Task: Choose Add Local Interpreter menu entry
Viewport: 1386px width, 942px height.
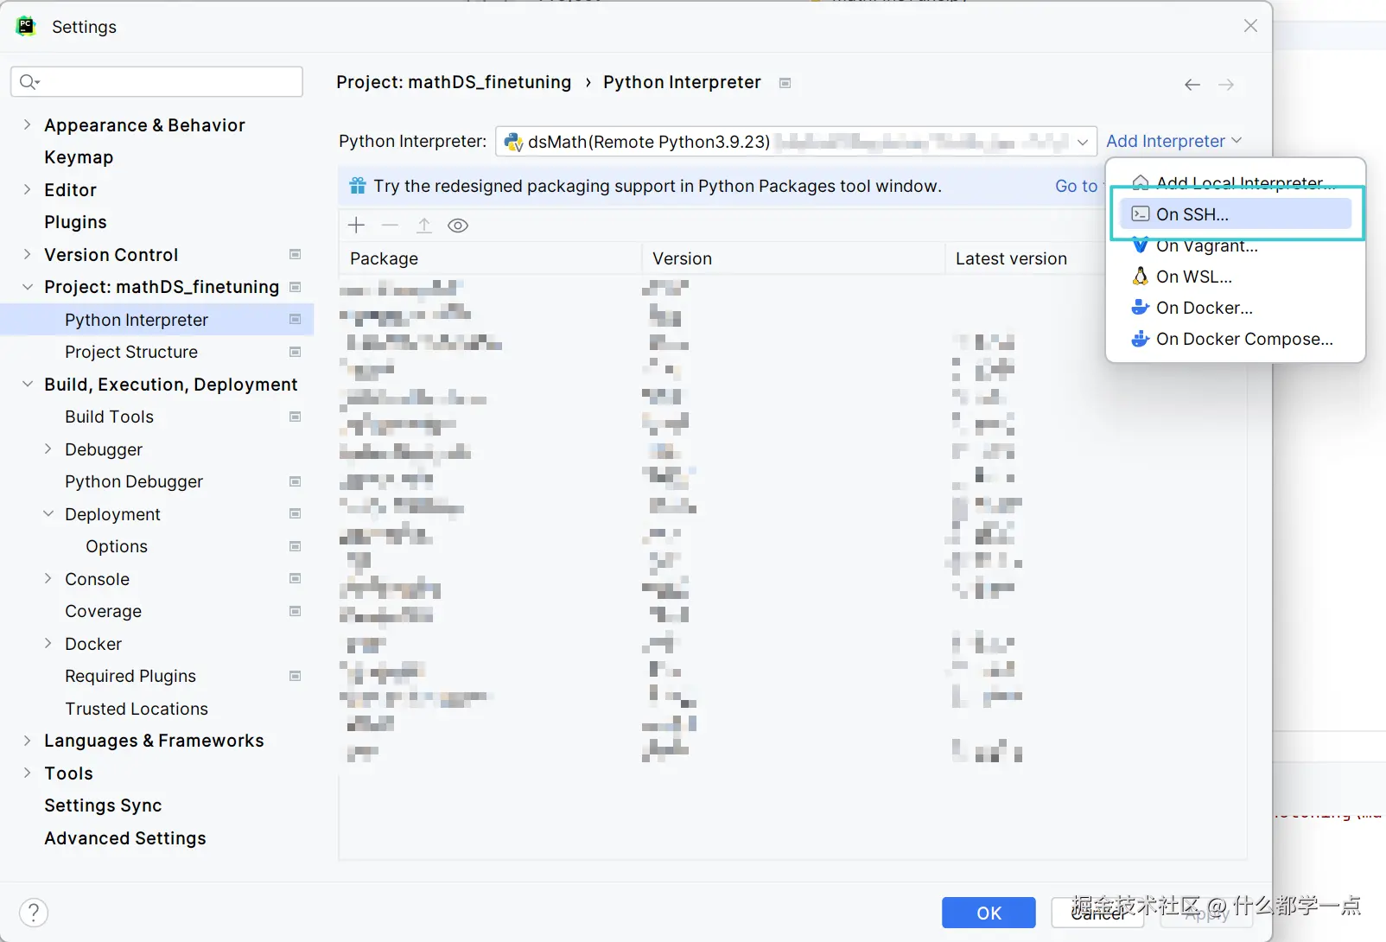Action: 1237,182
